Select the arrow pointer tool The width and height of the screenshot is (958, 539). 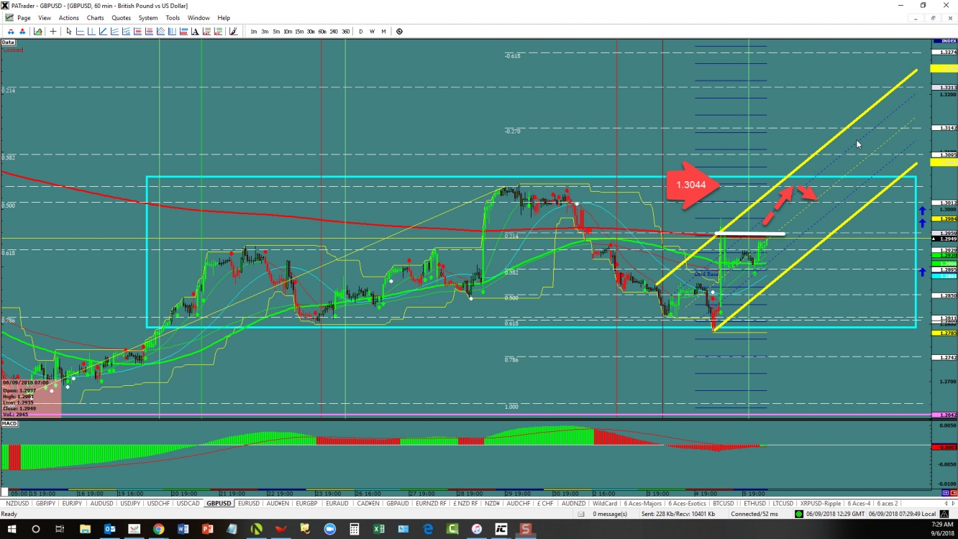click(x=68, y=32)
